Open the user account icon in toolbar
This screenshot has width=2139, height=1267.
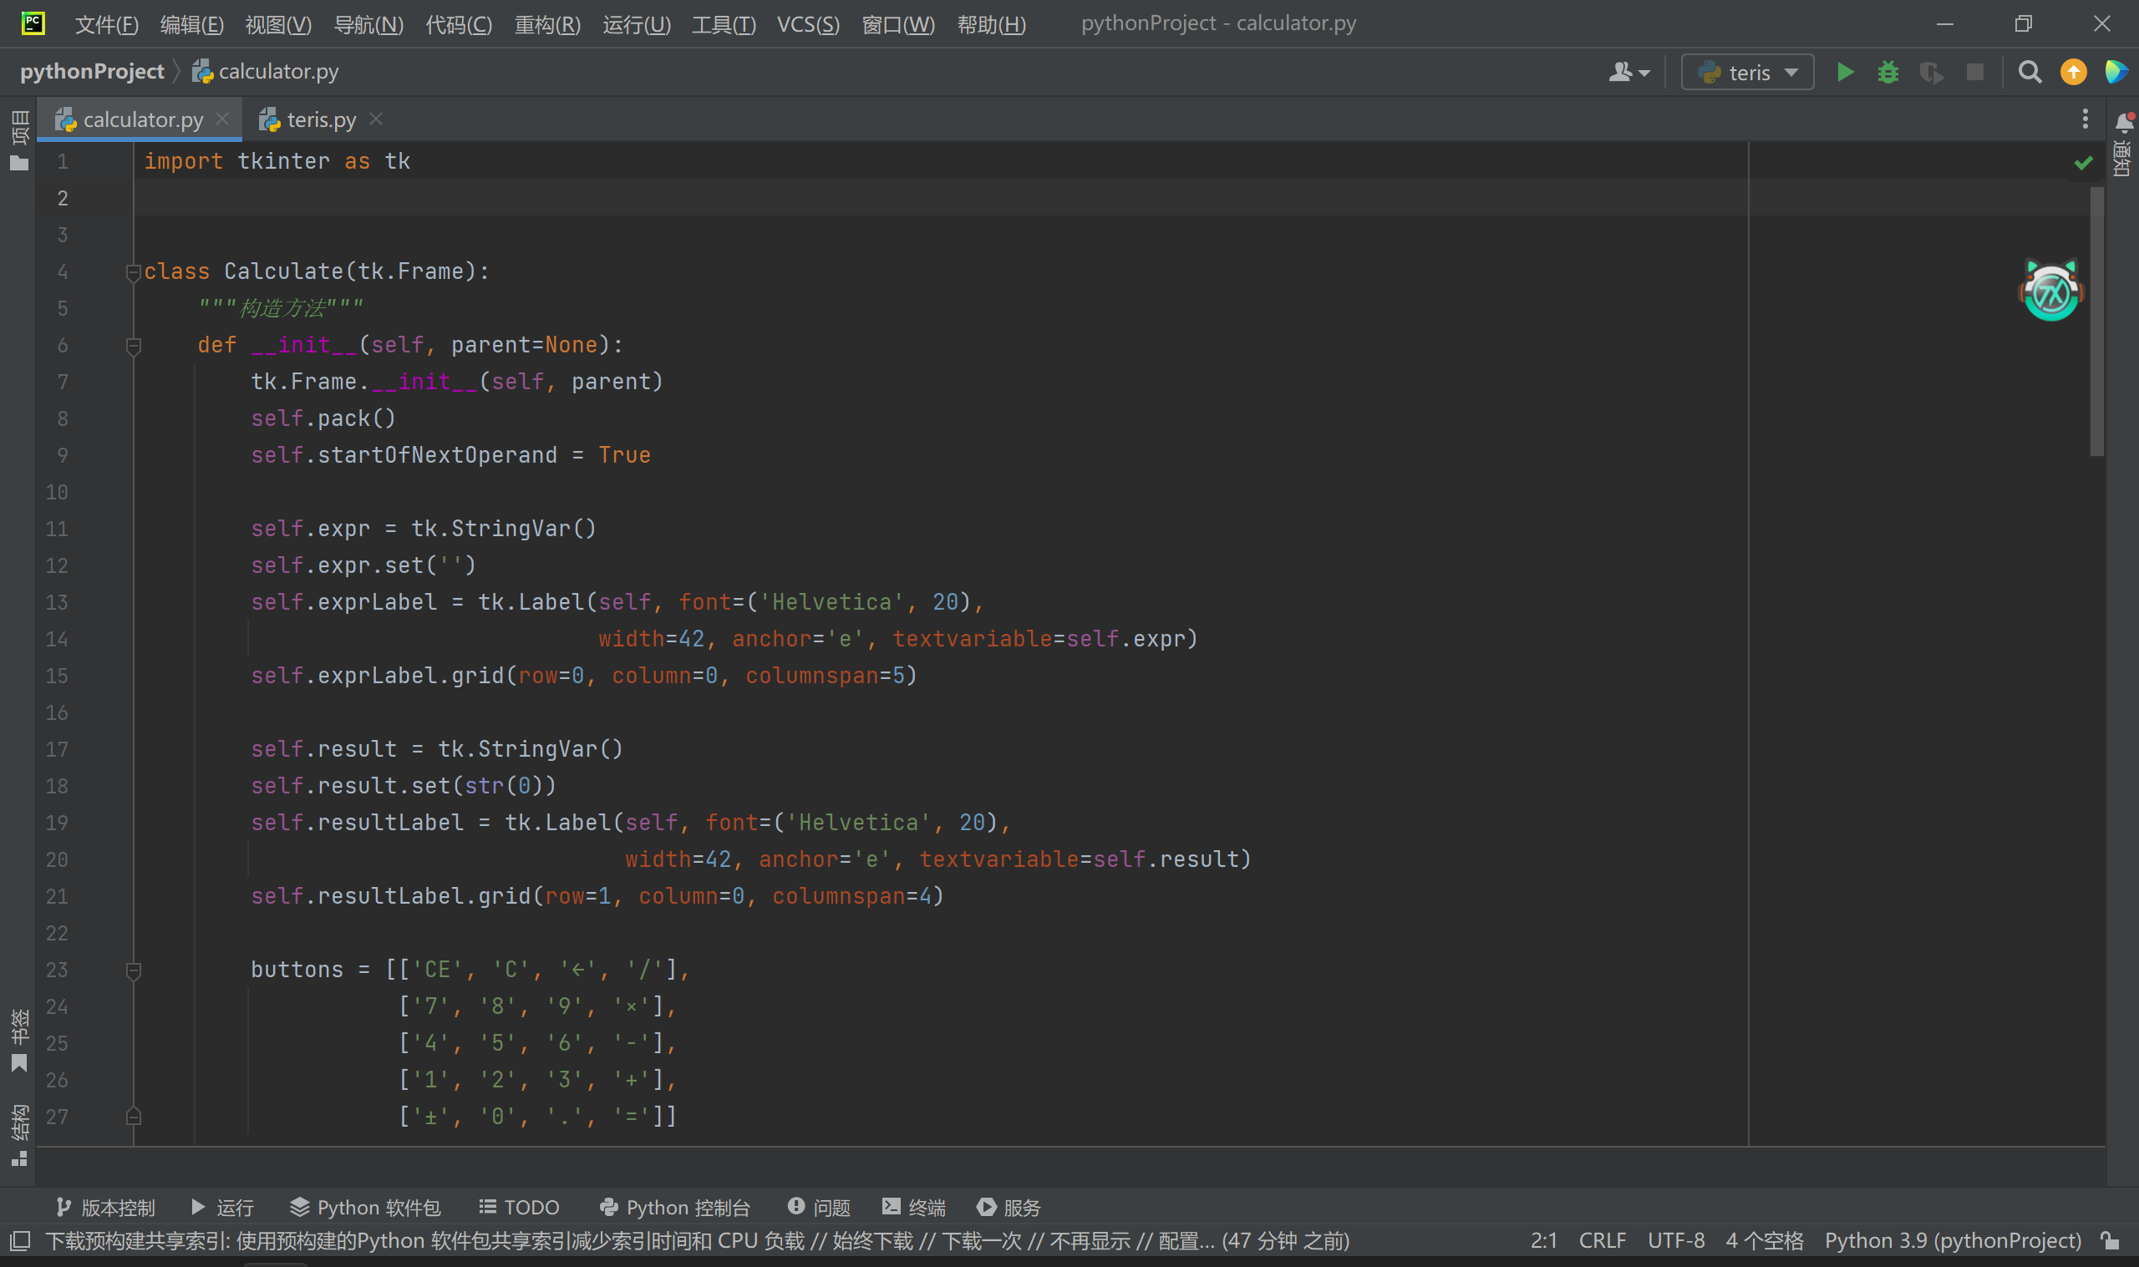click(x=1628, y=73)
